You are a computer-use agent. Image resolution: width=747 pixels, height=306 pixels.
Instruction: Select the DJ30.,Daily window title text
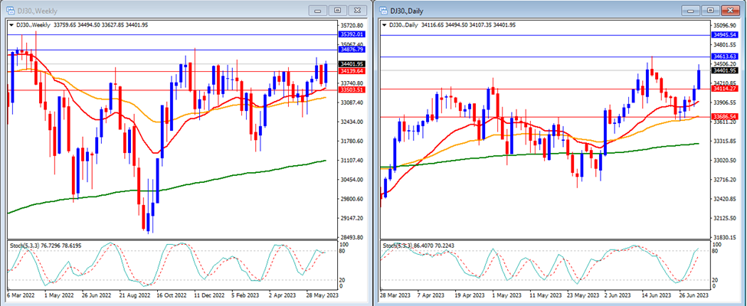point(406,11)
